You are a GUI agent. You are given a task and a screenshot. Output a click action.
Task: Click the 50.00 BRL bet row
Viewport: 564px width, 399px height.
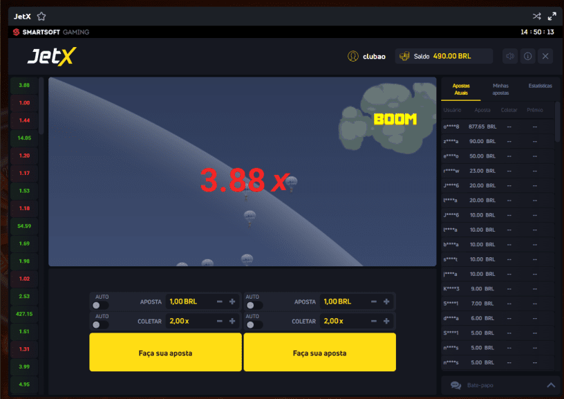pyautogui.click(x=497, y=156)
